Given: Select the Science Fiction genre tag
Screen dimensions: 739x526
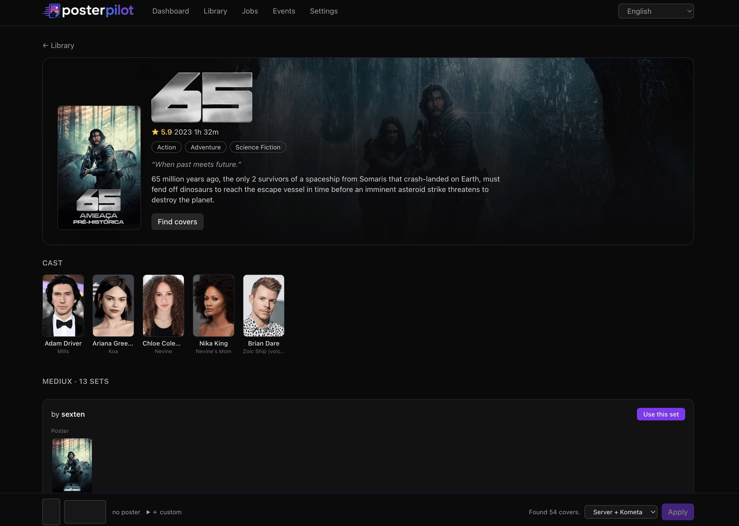Looking at the screenshot, I should pyautogui.click(x=258, y=147).
